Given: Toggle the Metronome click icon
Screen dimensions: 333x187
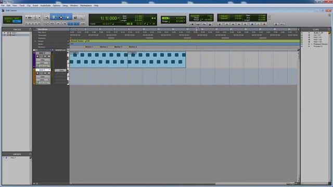Looking at the screenshot, I should click(x=198, y=24).
